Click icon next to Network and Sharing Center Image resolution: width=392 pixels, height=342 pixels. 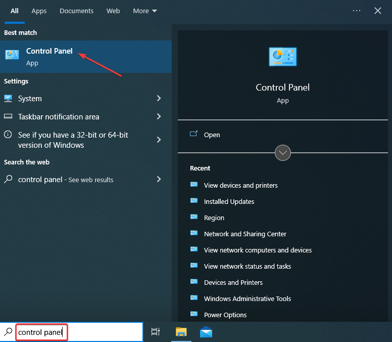(x=194, y=233)
